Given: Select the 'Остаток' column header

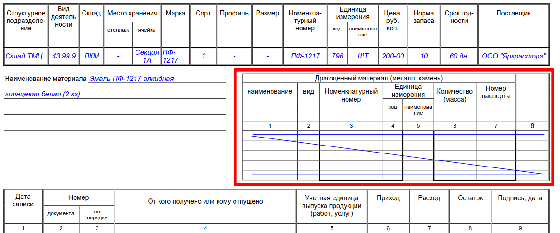Looking at the screenshot, I should point(470,198).
